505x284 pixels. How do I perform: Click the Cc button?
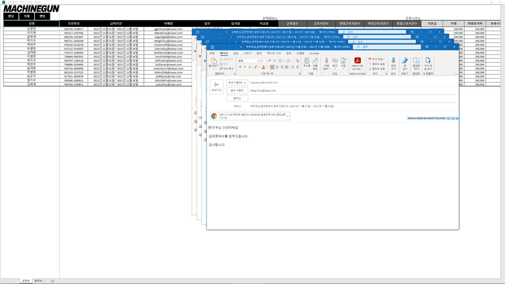click(x=237, y=98)
